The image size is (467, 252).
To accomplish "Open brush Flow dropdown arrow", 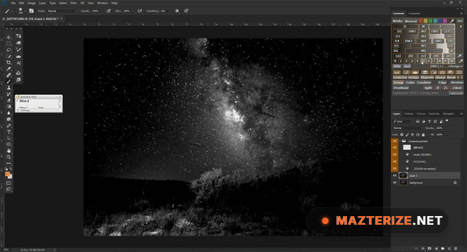I will pos(133,11).
